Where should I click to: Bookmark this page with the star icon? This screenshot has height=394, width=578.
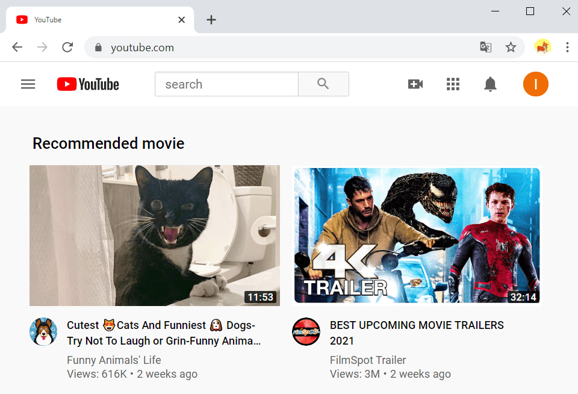click(511, 47)
